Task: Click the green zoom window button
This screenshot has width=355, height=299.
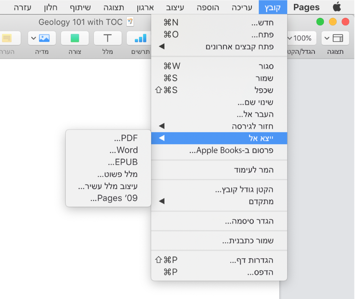Action: point(320,22)
